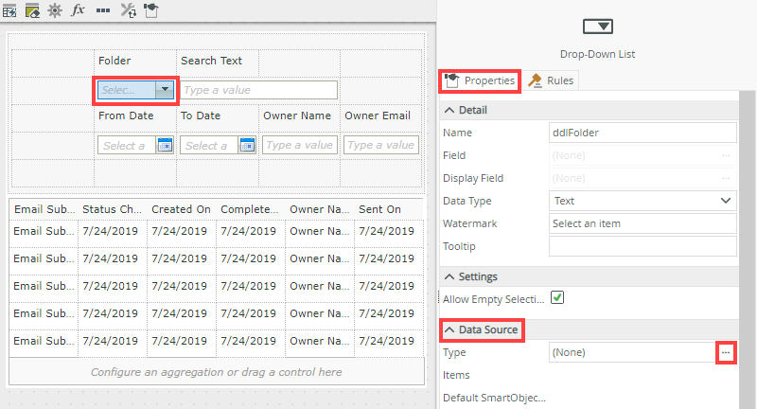Select the Created On column header
757x409 pixels.
[x=181, y=209]
